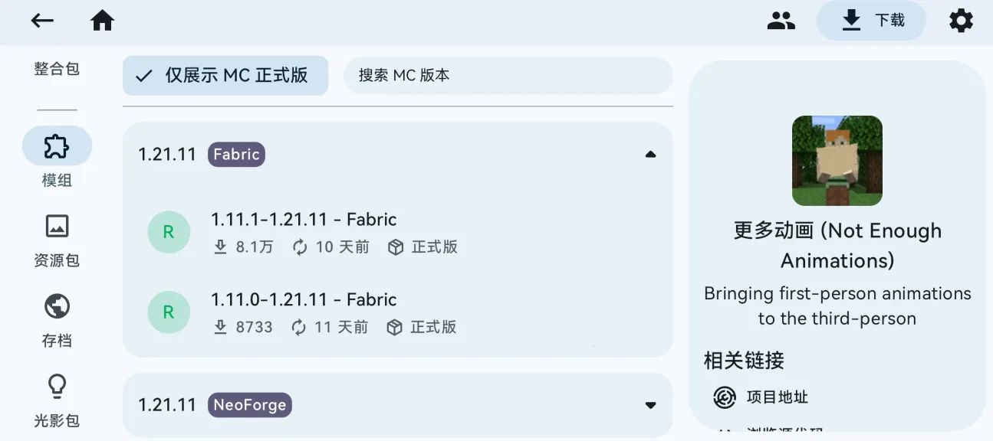The width and height of the screenshot is (993, 441).
Task: Open 资源包 section via the image icon
Action: click(57, 226)
